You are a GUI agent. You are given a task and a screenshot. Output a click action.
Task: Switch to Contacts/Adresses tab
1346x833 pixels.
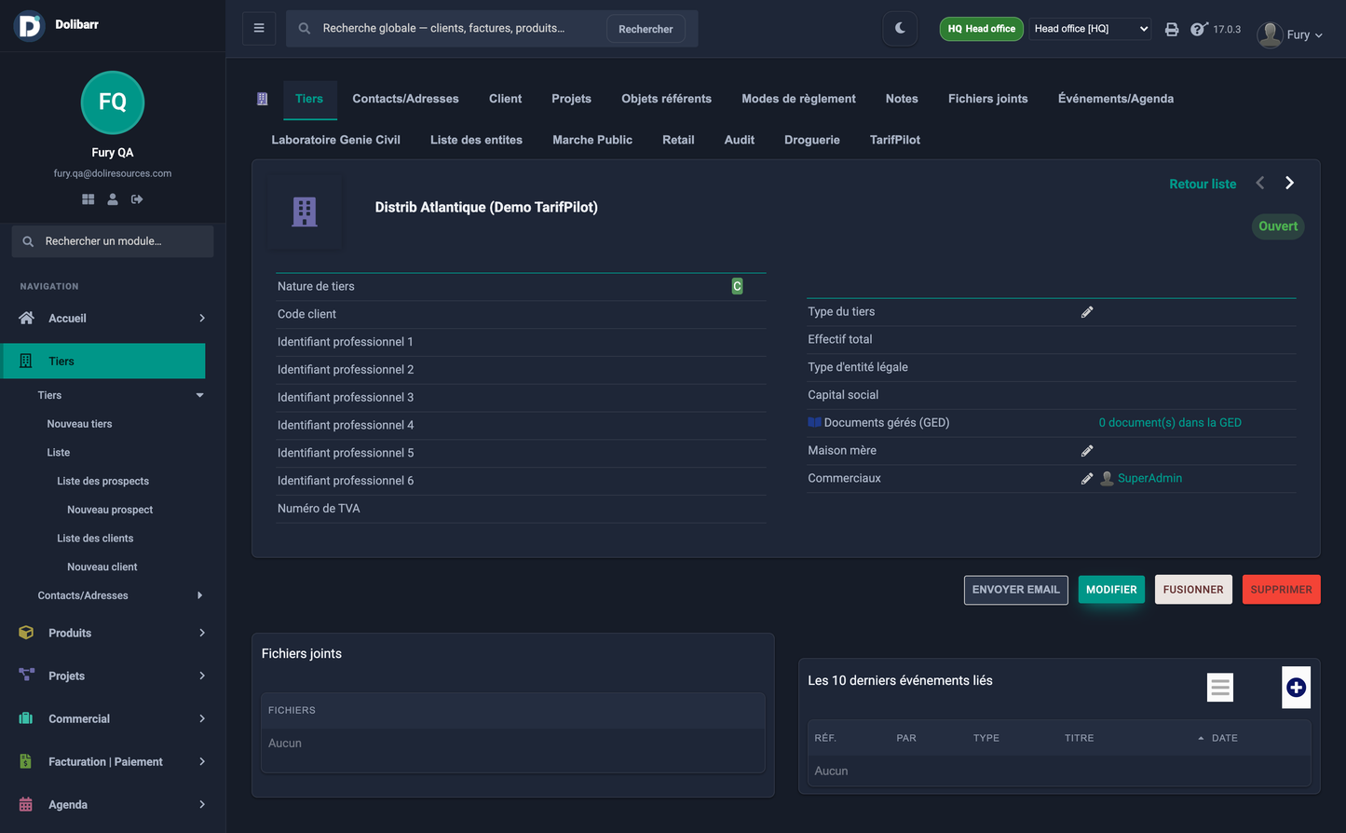point(405,99)
